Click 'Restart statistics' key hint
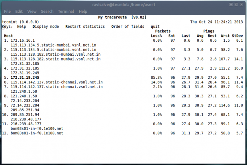Image resolution: width=247 pixels, height=165 pixels. [x=83, y=27]
